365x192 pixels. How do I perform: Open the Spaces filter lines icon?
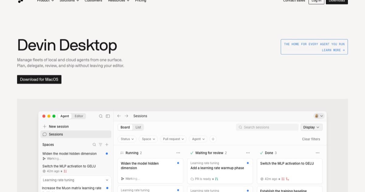pyautogui.click(x=100, y=145)
